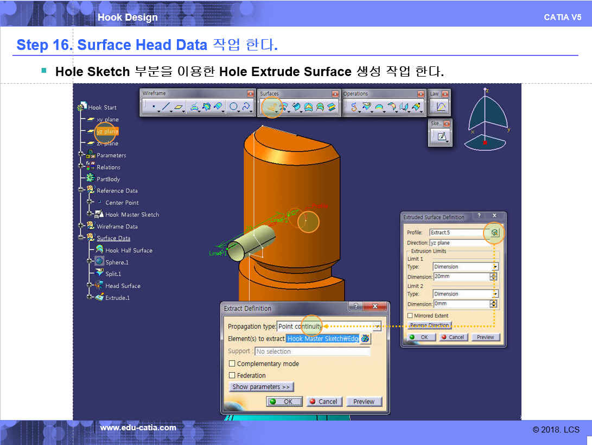Tick the Federation checkbox
The image size is (592, 445).
pyautogui.click(x=232, y=375)
